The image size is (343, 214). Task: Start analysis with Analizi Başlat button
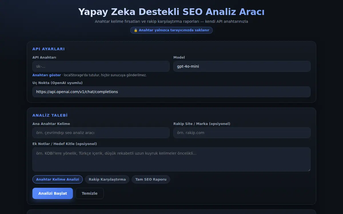[53, 193]
